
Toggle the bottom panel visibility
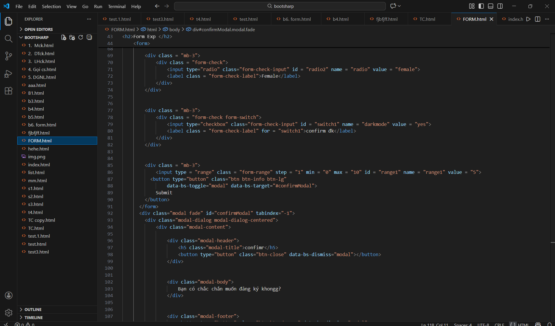491,6
